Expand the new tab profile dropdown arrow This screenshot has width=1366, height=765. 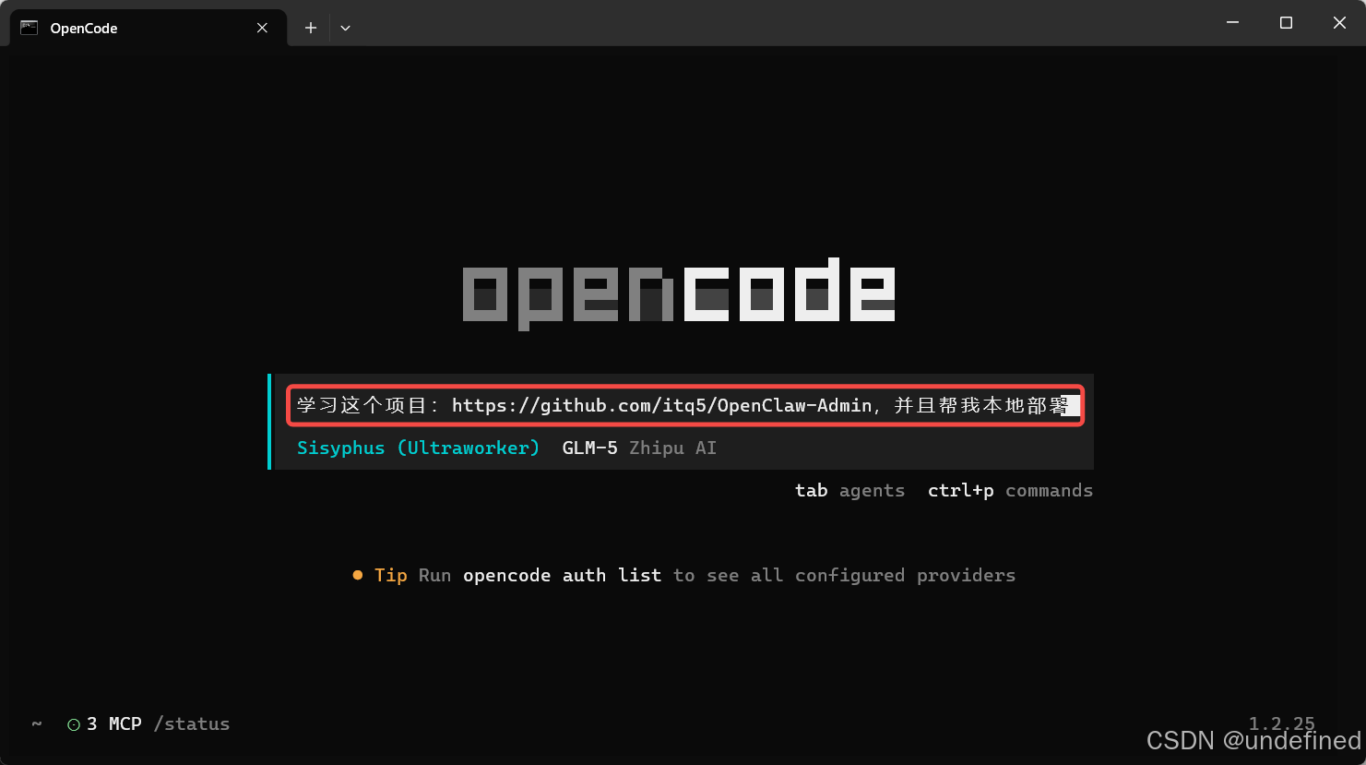pyautogui.click(x=345, y=28)
